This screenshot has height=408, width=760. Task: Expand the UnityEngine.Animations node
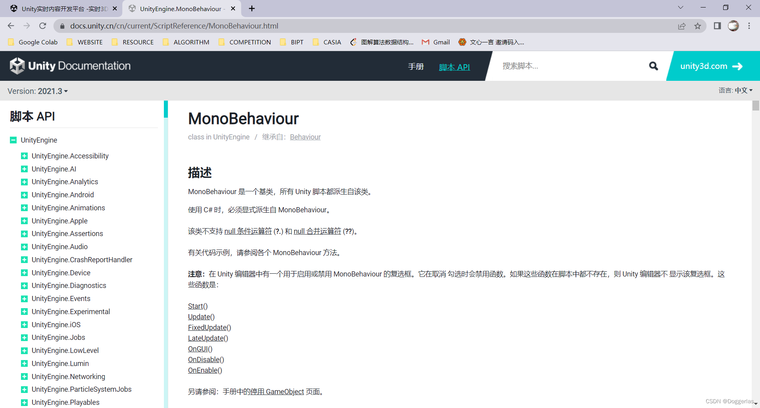pyautogui.click(x=24, y=208)
